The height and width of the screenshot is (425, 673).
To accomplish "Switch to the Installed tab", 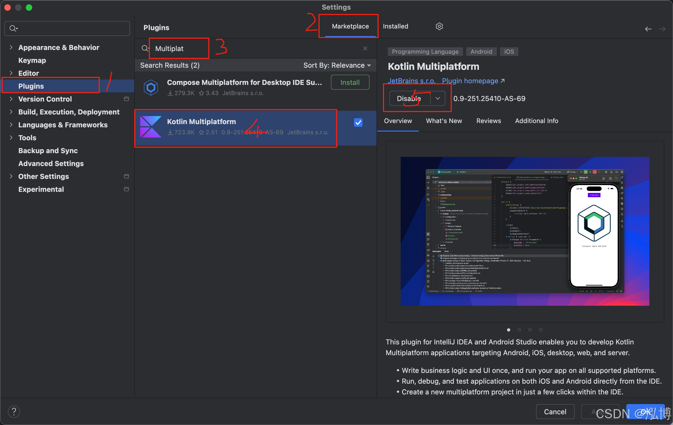I will click(395, 26).
